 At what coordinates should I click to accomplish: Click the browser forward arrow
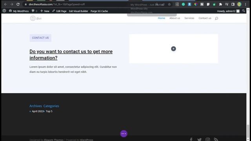click(x=12, y=4)
